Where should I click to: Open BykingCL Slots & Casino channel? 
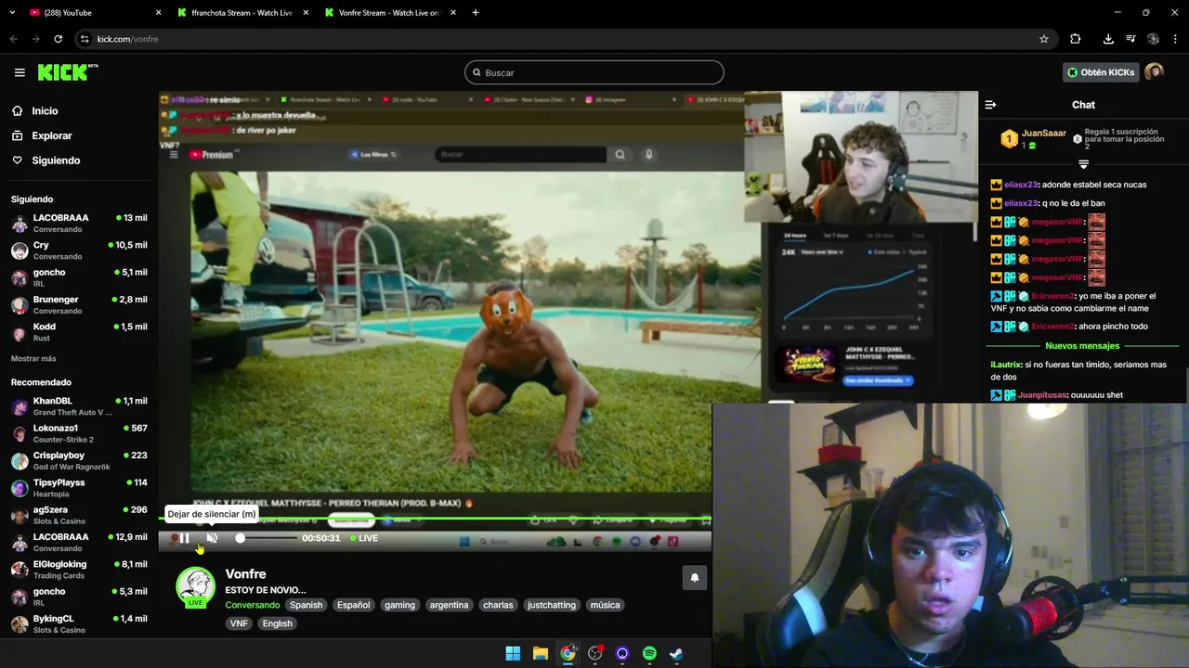(x=78, y=623)
